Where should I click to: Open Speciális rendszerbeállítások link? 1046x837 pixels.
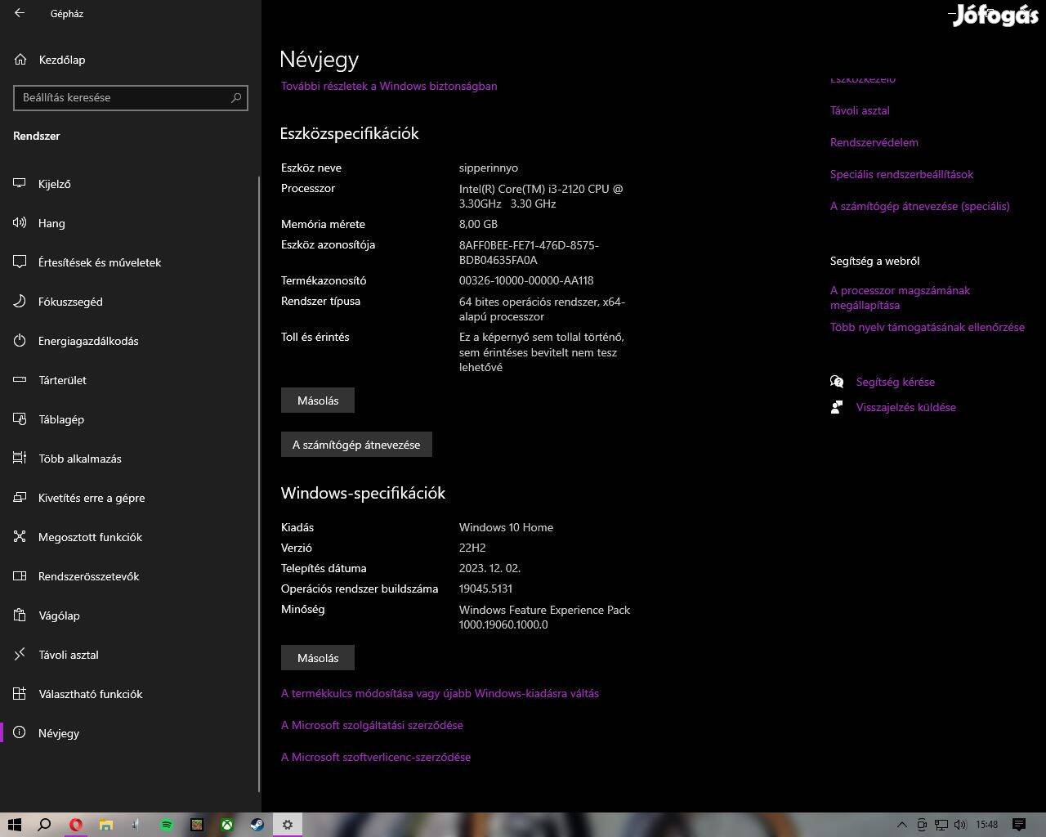click(x=902, y=174)
